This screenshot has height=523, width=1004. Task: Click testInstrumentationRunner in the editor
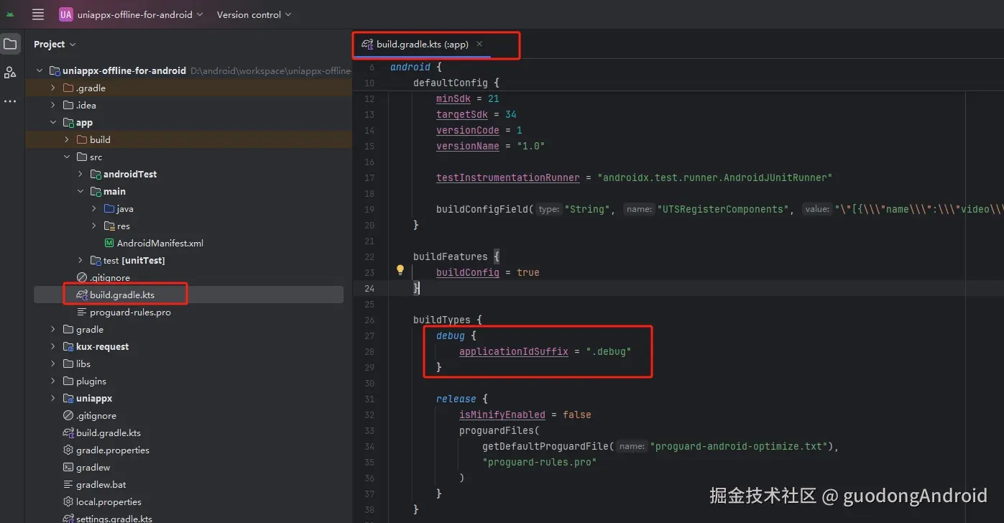(x=508, y=177)
